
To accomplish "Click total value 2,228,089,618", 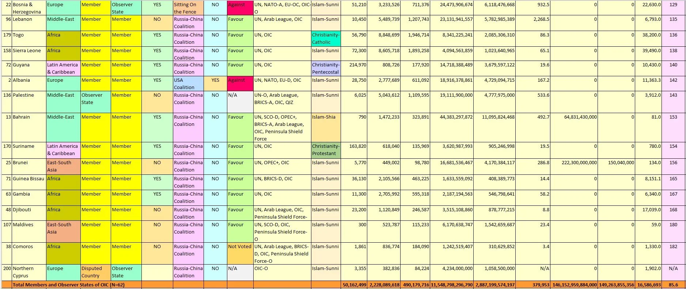I will pos(384,285).
